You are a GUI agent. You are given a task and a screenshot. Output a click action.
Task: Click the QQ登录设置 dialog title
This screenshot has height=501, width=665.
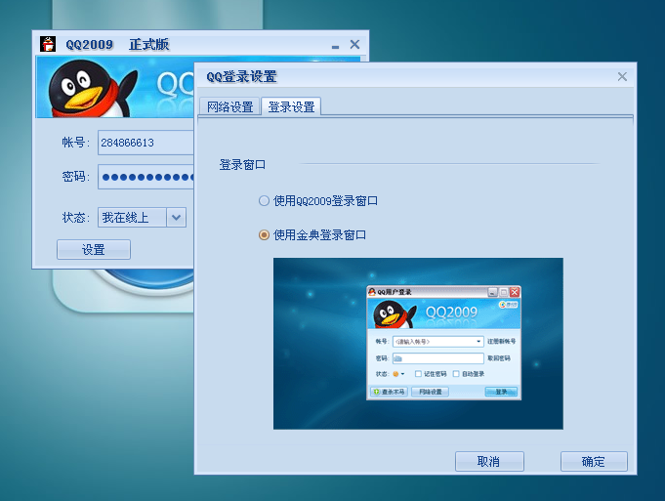coord(242,77)
